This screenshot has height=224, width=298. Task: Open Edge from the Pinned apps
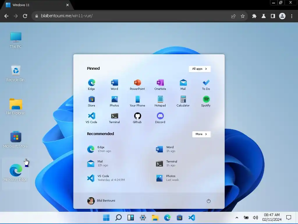pos(91,85)
